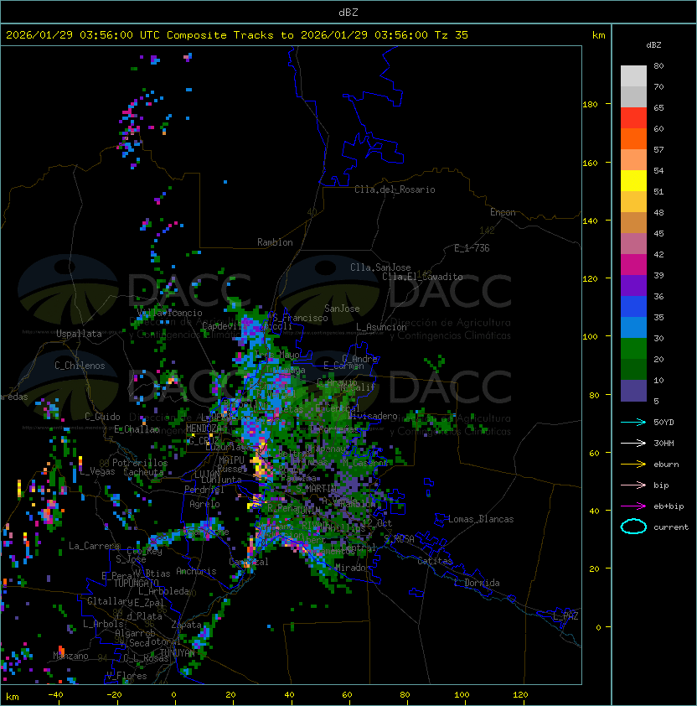This screenshot has height=706, width=697.
Task: Click the 'Zapata' map label
Action: click(186, 625)
